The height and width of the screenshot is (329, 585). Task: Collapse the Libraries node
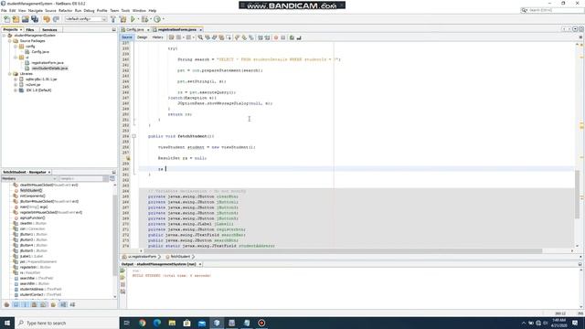coord(10,74)
